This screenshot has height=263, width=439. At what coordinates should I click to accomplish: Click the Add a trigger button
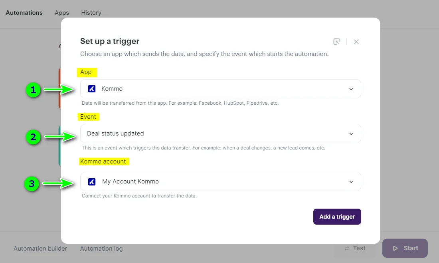click(x=337, y=216)
